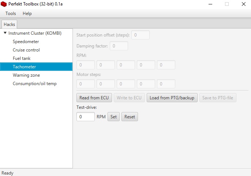Select the Tachometer tree item
Screen dimensions: 251x176
pyautogui.click(x=24, y=67)
